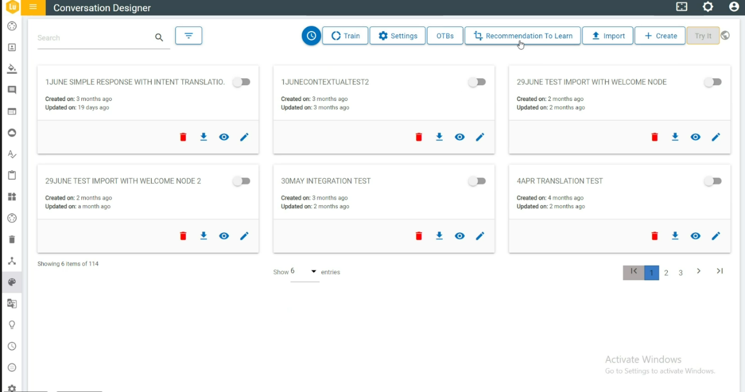Screen dimensions: 745x392
Task: Open the hamburger menu in the header
Action: click(33, 7)
